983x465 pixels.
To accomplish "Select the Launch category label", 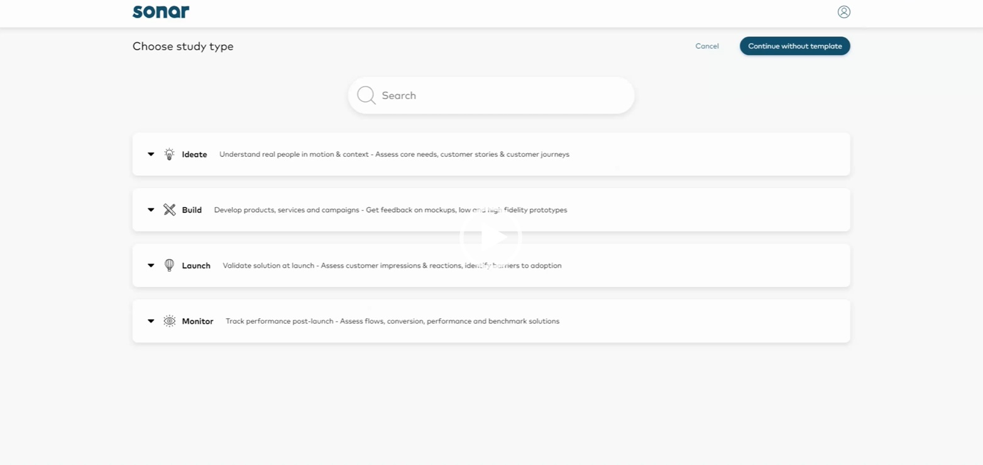I will pyautogui.click(x=196, y=265).
